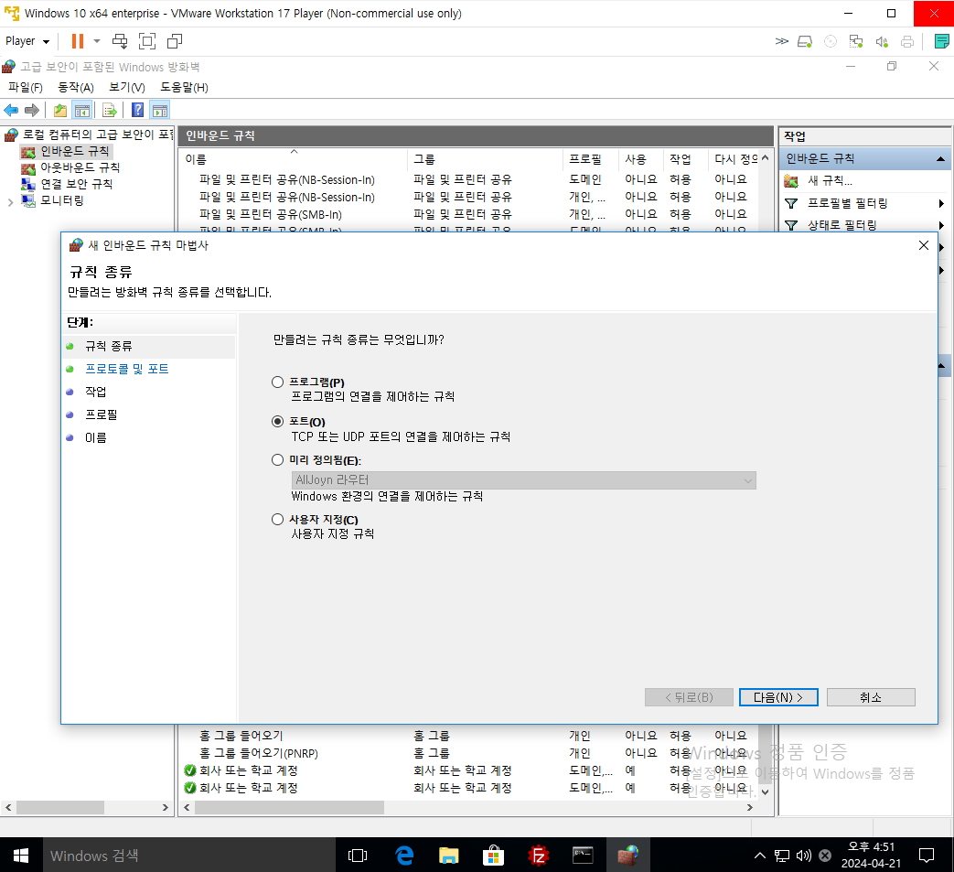Click the VMware network adapter icon
The height and width of the screenshot is (872, 954).
click(856, 41)
